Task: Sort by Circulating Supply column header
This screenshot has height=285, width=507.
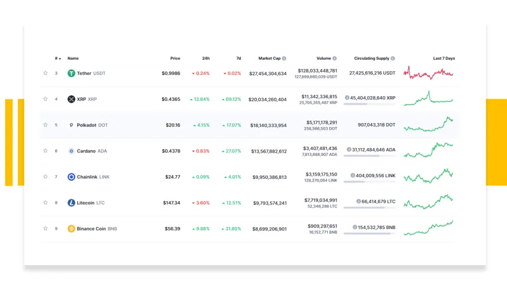Action: click(371, 58)
